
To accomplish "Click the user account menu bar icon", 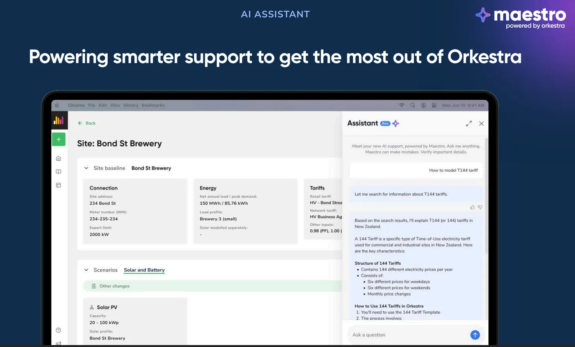I will point(423,105).
